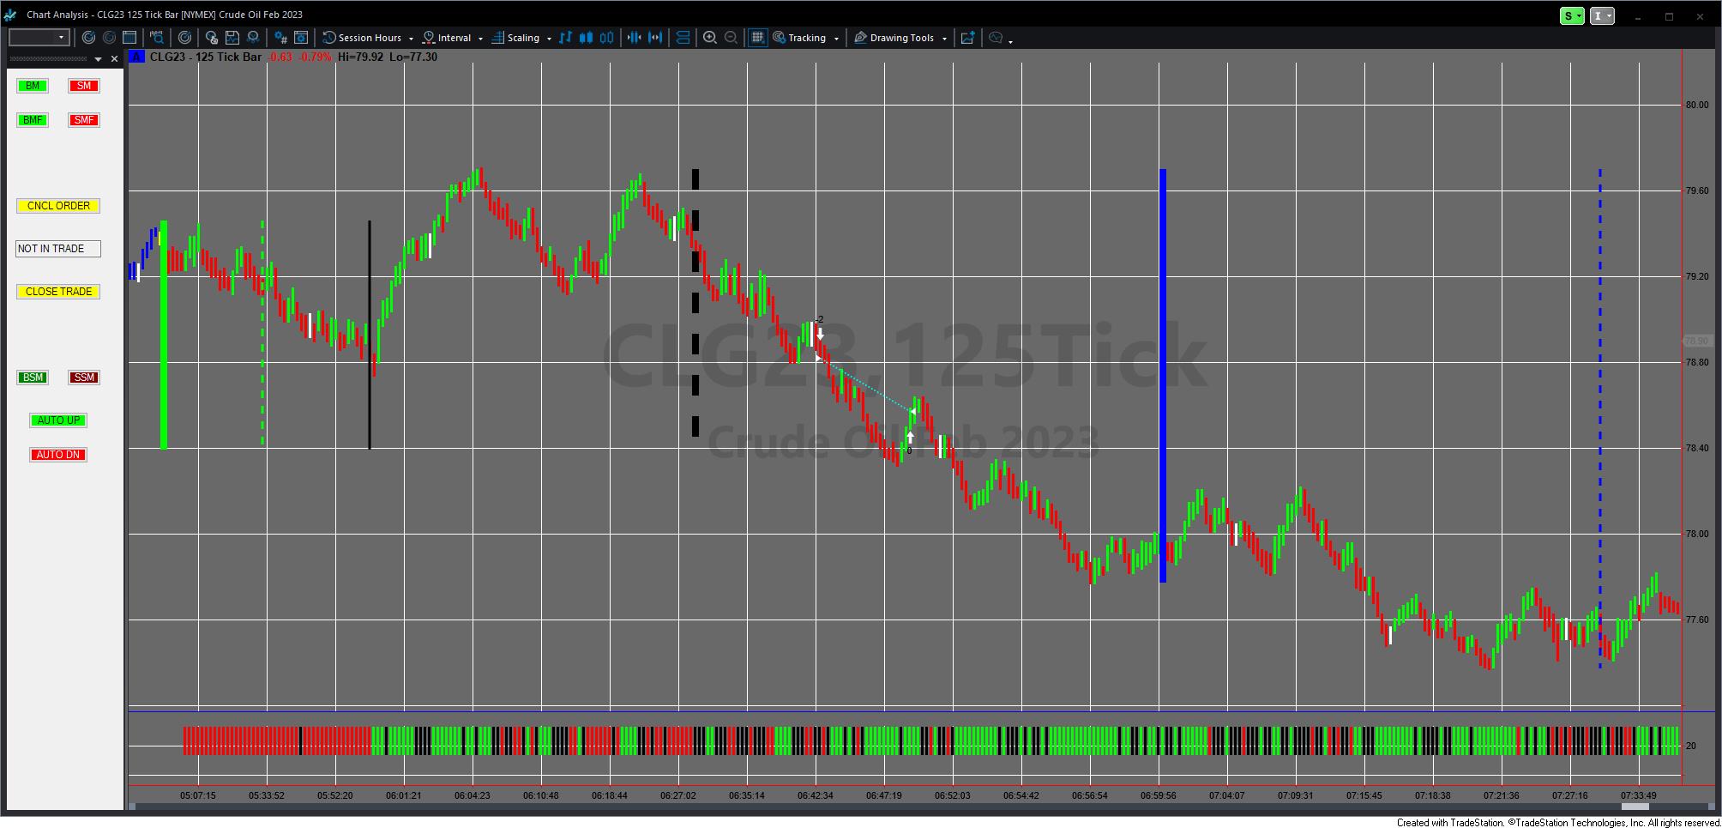Open the symbol combo box
The height and width of the screenshot is (828, 1722).
point(39,38)
